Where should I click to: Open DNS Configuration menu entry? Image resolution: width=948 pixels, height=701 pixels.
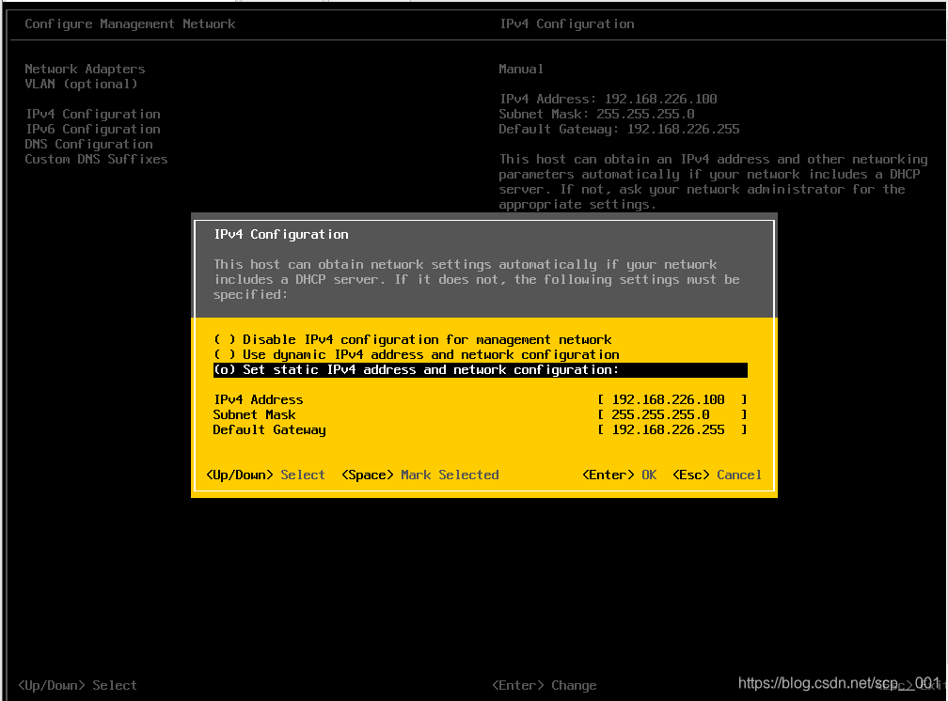[88, 145]
